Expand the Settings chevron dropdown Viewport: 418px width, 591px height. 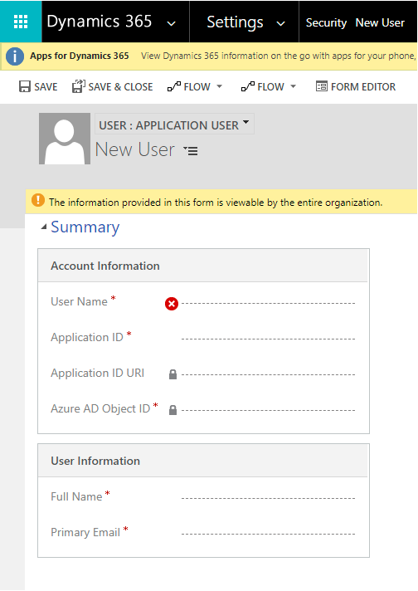tap(280, 24)
